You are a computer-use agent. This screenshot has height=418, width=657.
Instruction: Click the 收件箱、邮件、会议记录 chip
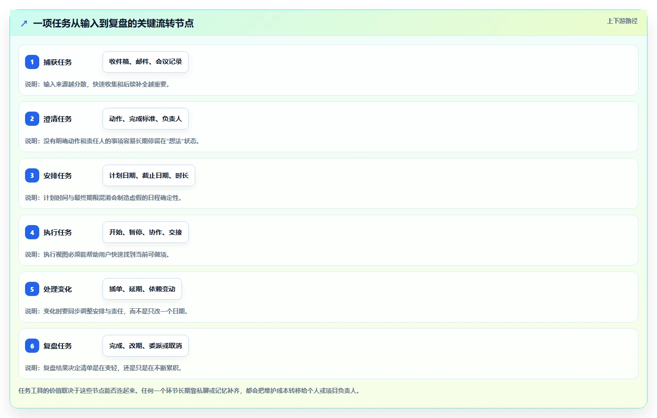[x=146, y=62]
